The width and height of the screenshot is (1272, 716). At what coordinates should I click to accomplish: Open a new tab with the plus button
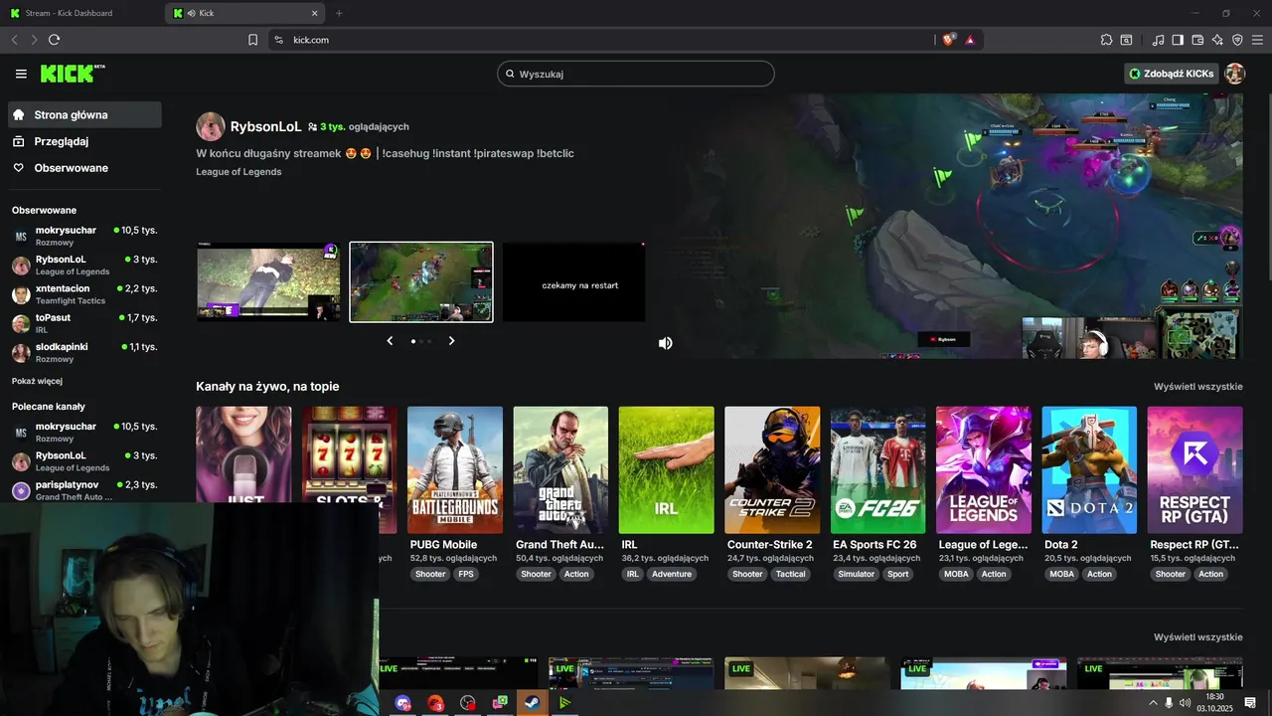click(x=339, y=13)
